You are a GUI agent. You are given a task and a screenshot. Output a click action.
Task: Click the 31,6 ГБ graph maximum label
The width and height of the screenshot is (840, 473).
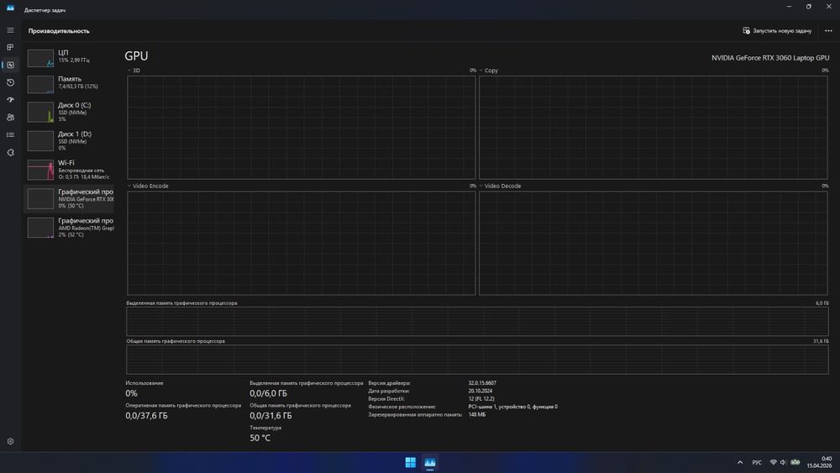coord(821,341)
